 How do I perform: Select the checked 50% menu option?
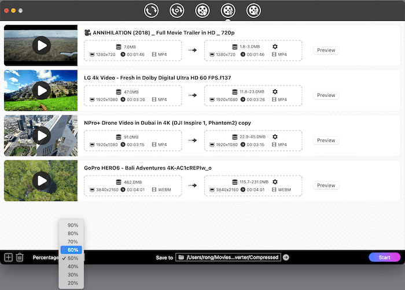click(73, 258)
